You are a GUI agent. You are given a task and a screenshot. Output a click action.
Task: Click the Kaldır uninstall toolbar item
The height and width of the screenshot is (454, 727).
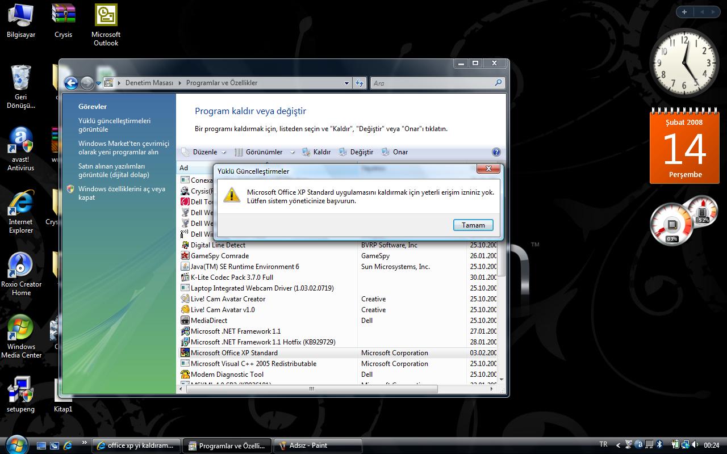click(316, 152)
